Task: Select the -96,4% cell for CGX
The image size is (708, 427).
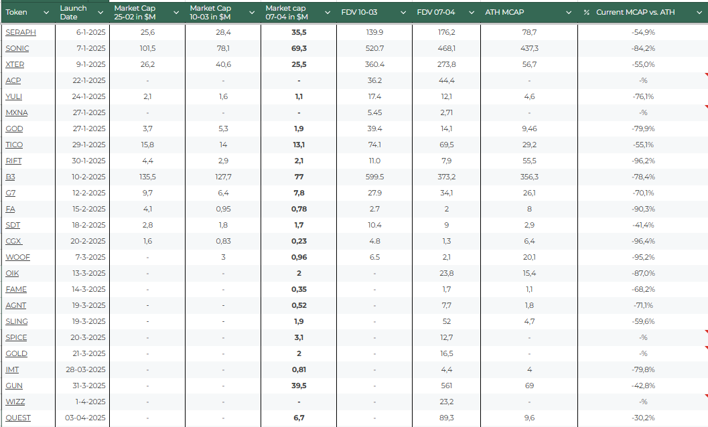Action: pos(643,241)
